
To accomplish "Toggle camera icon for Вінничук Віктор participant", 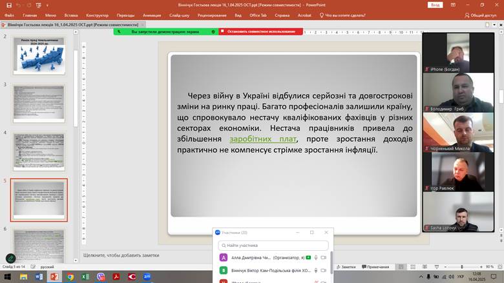I will (x=325, y=271).
